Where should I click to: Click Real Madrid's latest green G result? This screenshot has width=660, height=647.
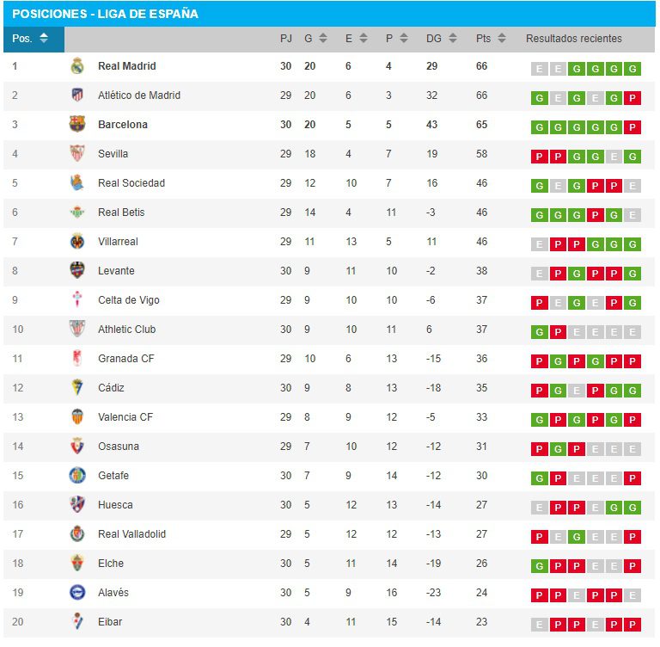tap(633, 69)
